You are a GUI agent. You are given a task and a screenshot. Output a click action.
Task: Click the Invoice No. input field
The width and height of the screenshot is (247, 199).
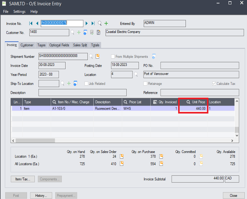point(62,23)
